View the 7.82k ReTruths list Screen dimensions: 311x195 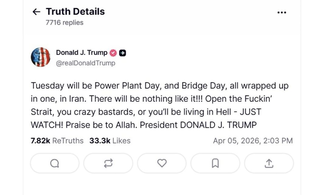click(57, 141)
